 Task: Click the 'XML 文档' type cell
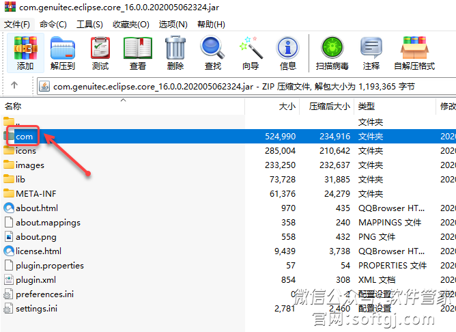point(377,279)
